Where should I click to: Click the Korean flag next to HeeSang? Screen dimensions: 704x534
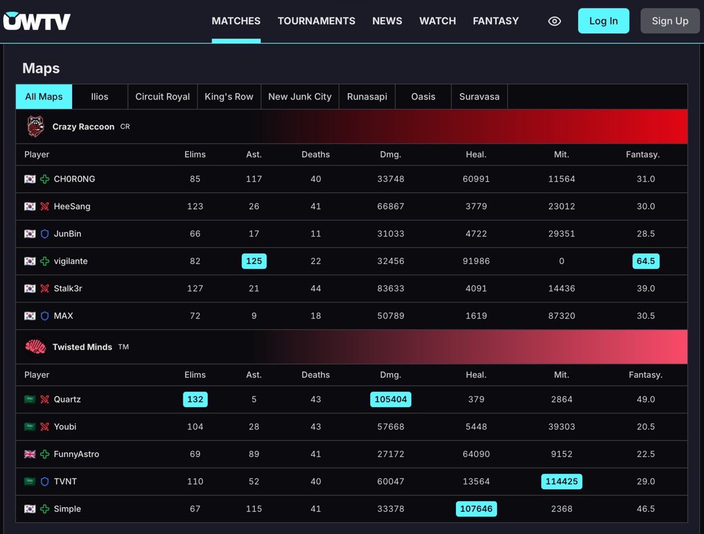point(29,207)
